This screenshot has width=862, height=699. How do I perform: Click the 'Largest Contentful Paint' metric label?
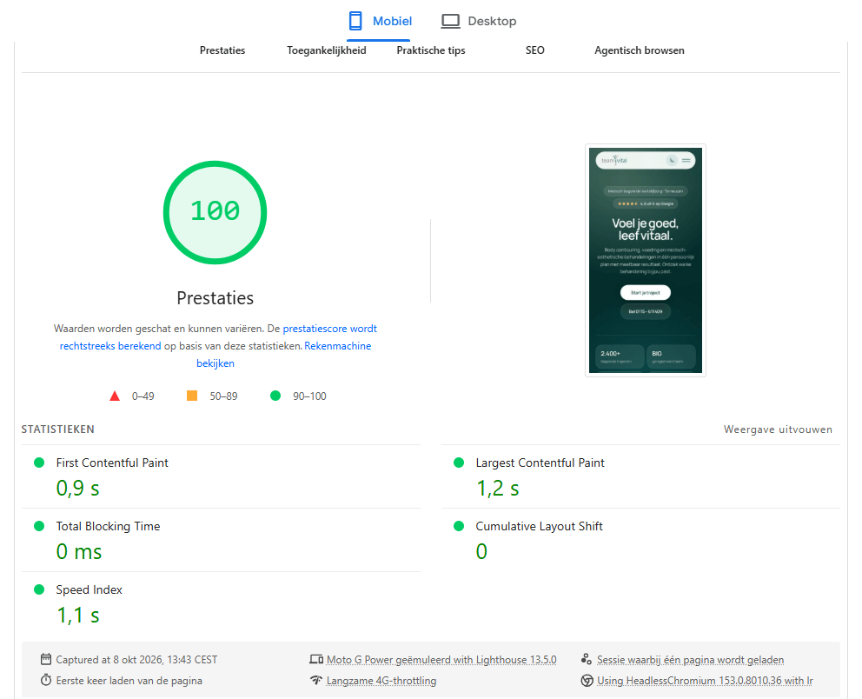pos(540,463)
